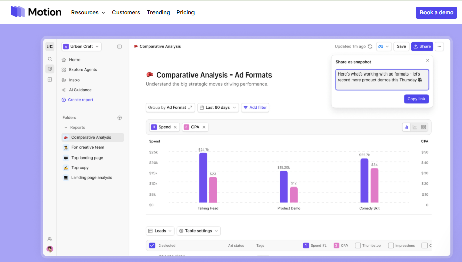The image size is (462, 262).
Task: Toggle the Spend column checkbox
Action: pos(306,245)
